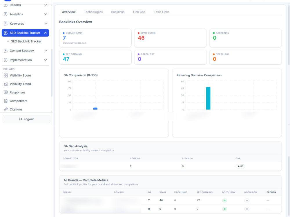Expand the Reports chevron

[46, 5]
